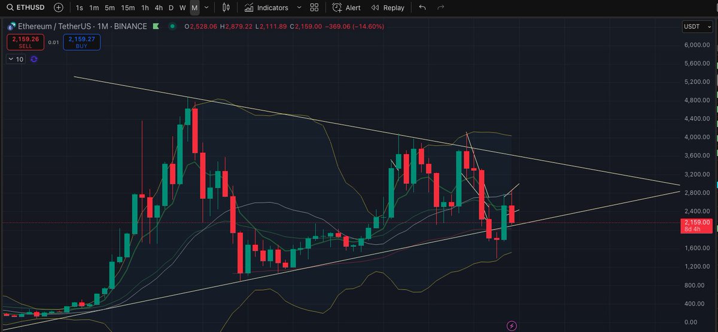The width and height of the screenshot is (718, 332).
Task: Select the 1m timeframe
Action: tap(94, 8)
